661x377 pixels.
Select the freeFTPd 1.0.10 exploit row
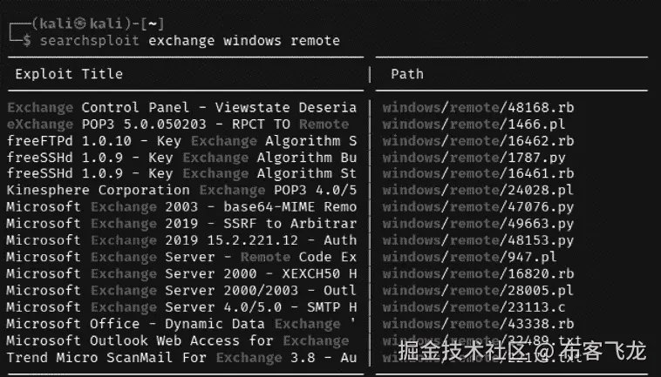click(x=181, y=141)
